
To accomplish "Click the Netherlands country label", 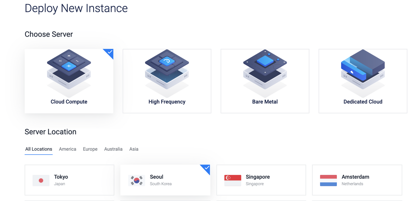I will pyautogui.click(x=352, y=184).
